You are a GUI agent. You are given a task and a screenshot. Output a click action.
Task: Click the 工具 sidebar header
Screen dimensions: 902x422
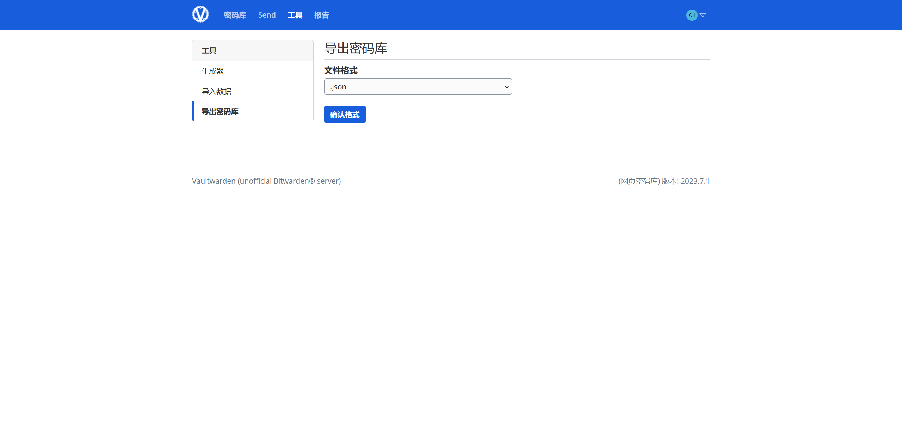209,50
